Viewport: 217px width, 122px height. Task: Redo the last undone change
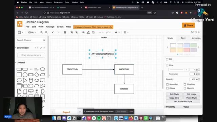click(58, 32)
